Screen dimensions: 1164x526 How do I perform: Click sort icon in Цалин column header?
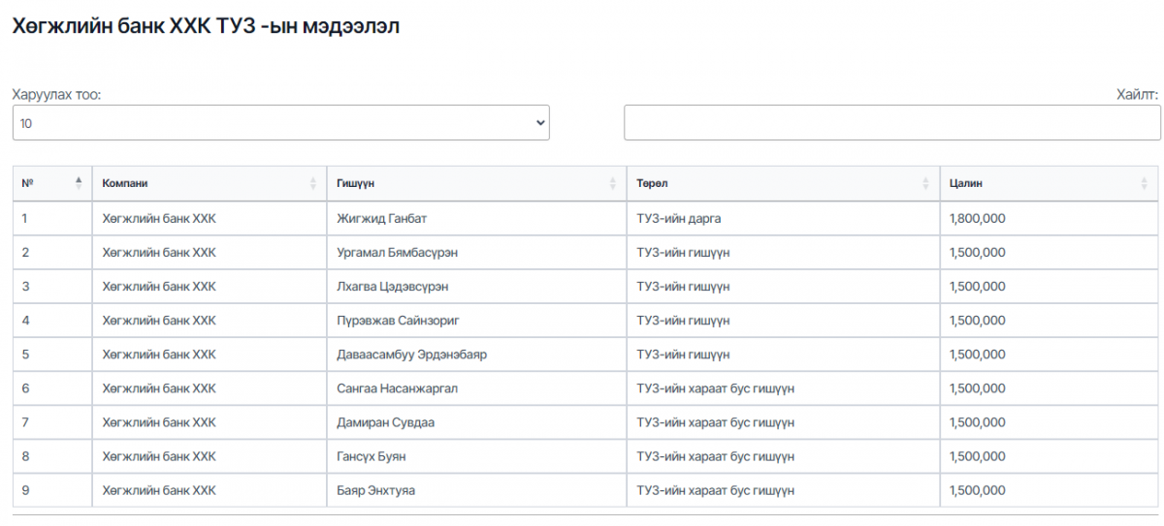pyautogui.click(x=1145, y=183)
